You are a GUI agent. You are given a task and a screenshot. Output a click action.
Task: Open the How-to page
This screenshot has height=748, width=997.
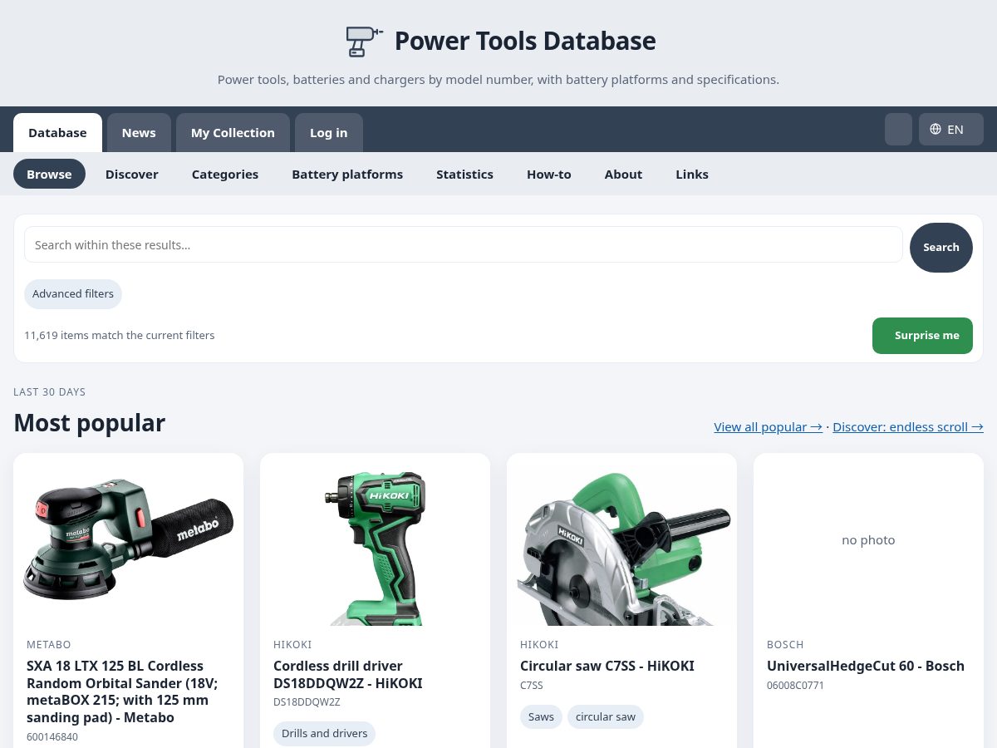click(x=549, y=174)
